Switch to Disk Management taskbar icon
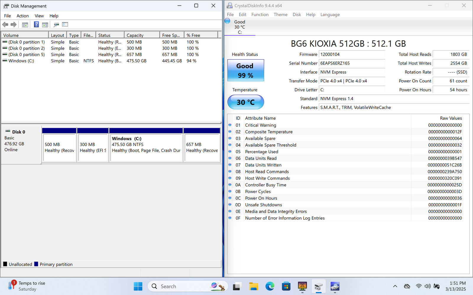The image size is (473, 295). point(318,286)
